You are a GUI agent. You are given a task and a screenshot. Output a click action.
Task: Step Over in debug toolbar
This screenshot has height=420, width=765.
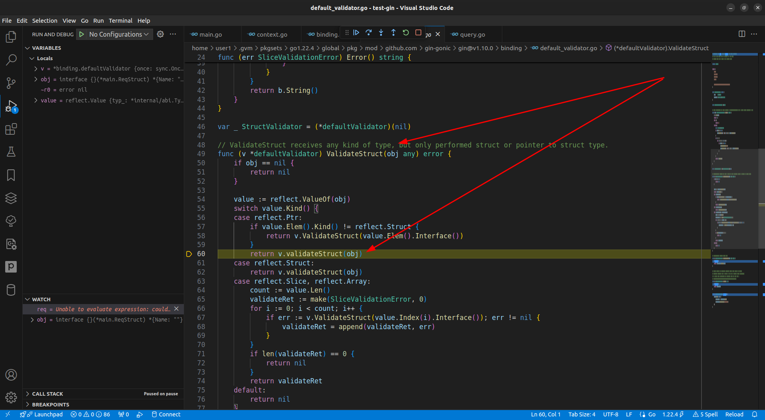pyautogui.click(x=369, y=33)
